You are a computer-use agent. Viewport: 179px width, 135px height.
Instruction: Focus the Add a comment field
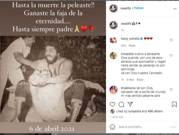143,127
